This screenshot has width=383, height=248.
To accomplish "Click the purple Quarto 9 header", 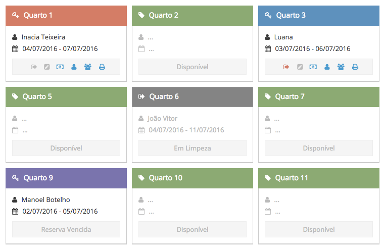I will point(66,178).
